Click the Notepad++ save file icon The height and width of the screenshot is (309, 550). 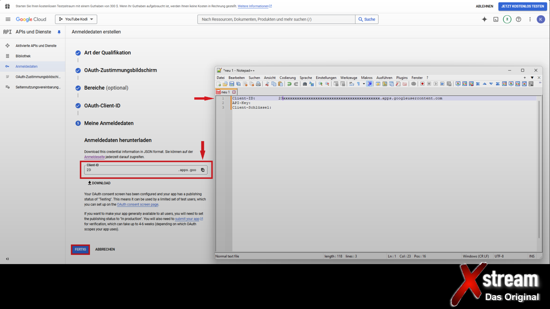(x=232, y=84)
